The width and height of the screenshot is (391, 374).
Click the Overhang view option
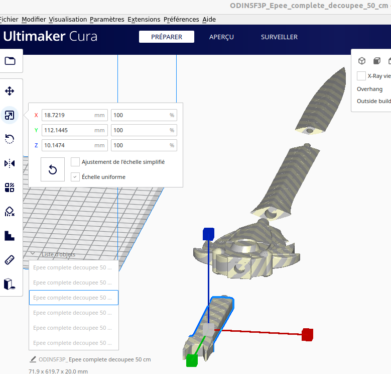pos(369,89)
